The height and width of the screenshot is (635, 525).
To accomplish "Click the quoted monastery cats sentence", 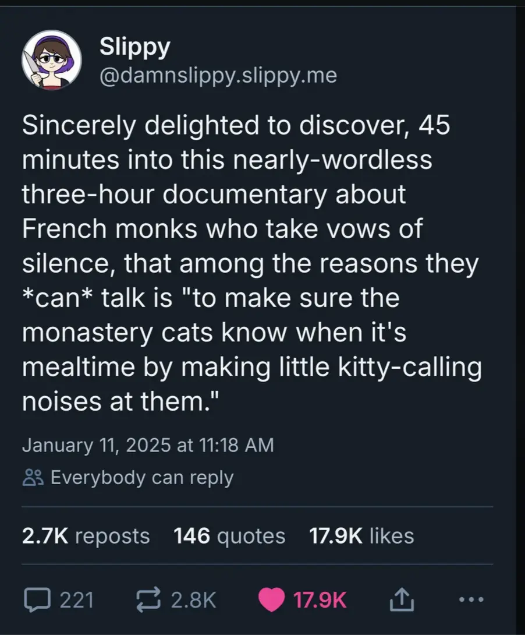I will tap(251, 349).
